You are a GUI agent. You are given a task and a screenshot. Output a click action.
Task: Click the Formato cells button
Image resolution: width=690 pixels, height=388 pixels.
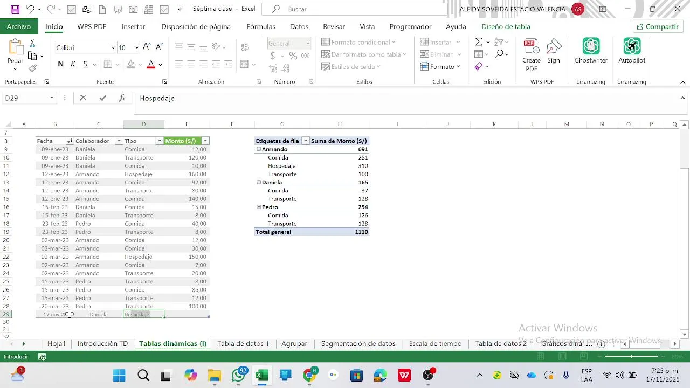[440, 67]
